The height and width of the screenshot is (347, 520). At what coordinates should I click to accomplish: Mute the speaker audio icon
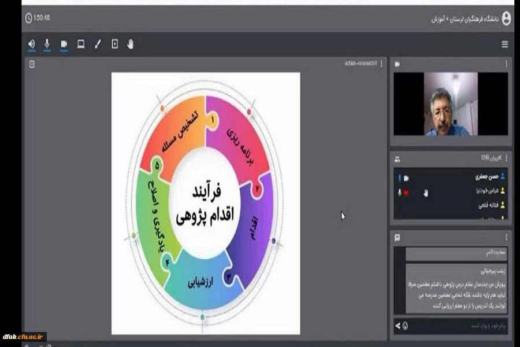31,44
